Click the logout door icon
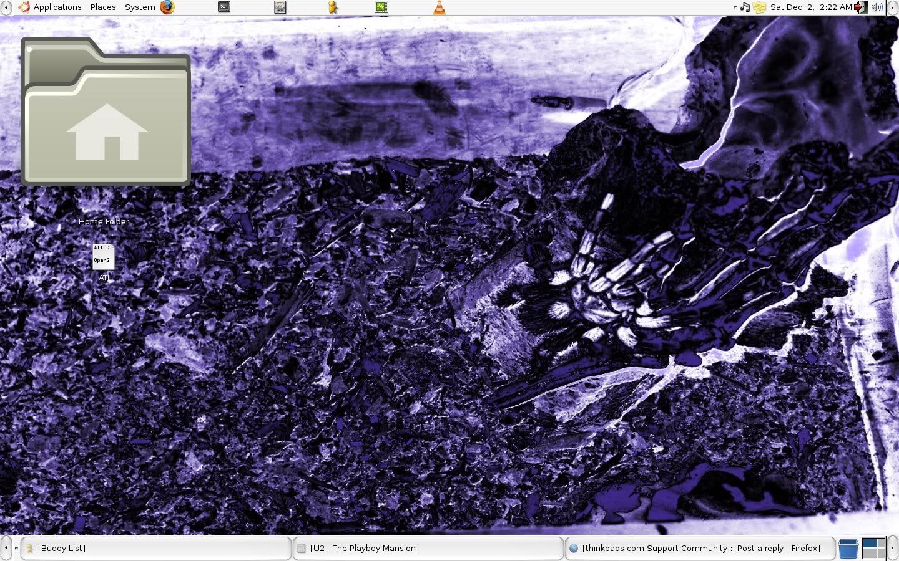This screenshot has height=561, width=899. [861, 7]
